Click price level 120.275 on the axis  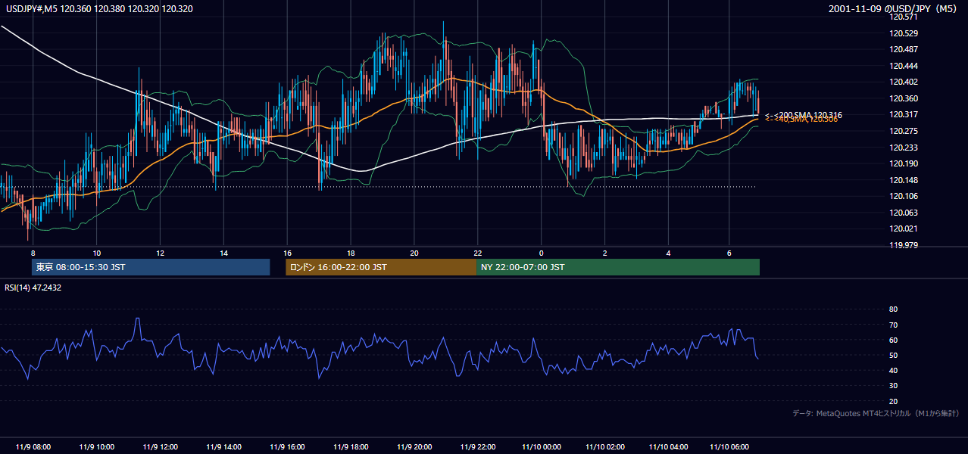(x=903, y=131)
